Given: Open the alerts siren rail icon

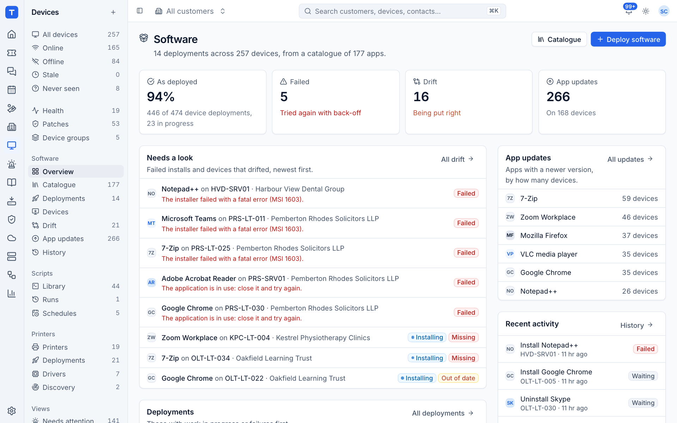Looking at the screenshot, I should (x=12, y=164).
